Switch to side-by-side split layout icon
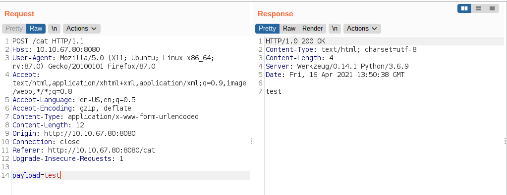This screenshot has height=195, width=507. tap(464, 8)
